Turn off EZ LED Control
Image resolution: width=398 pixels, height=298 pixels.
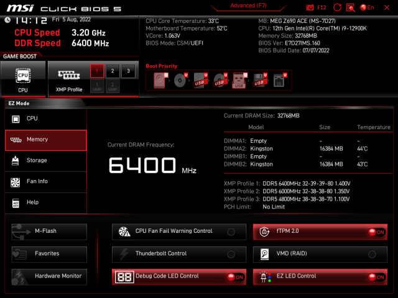coord(320,277)
